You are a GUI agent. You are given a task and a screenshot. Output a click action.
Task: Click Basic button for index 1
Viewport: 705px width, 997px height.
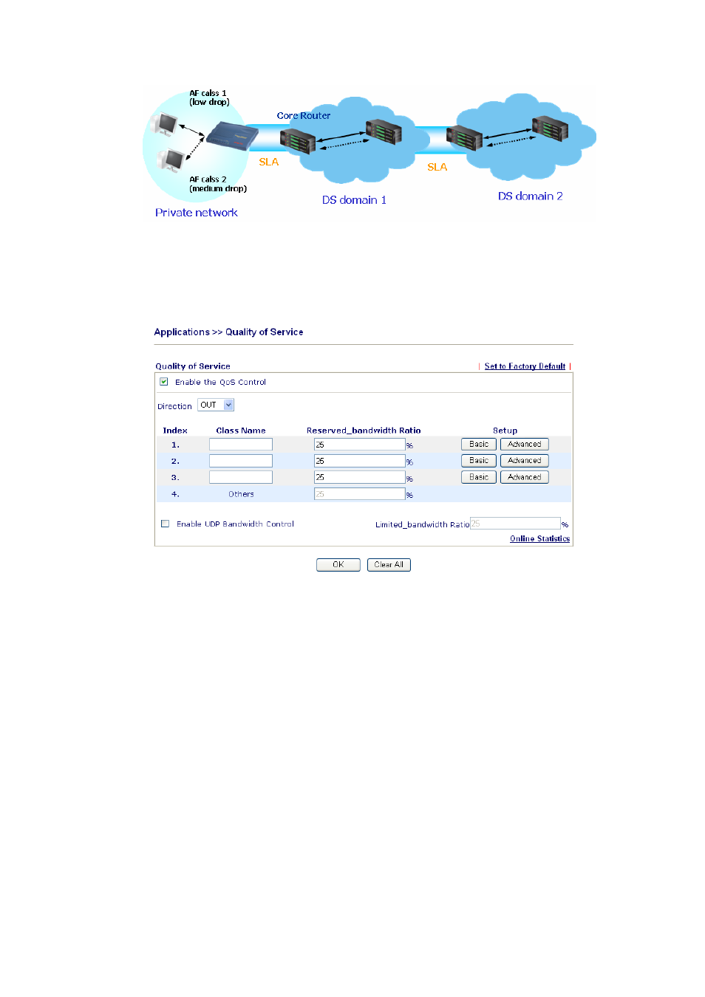pos(479,445)
